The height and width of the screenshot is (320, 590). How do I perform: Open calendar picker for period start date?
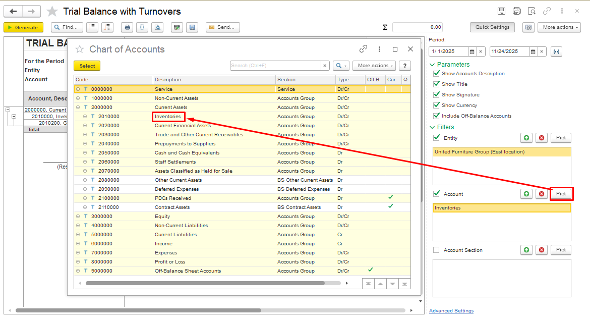[472, 51]
